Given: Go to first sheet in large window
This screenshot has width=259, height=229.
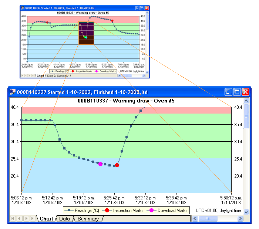Looking at the screenshot, I should [x=13, y=219].
